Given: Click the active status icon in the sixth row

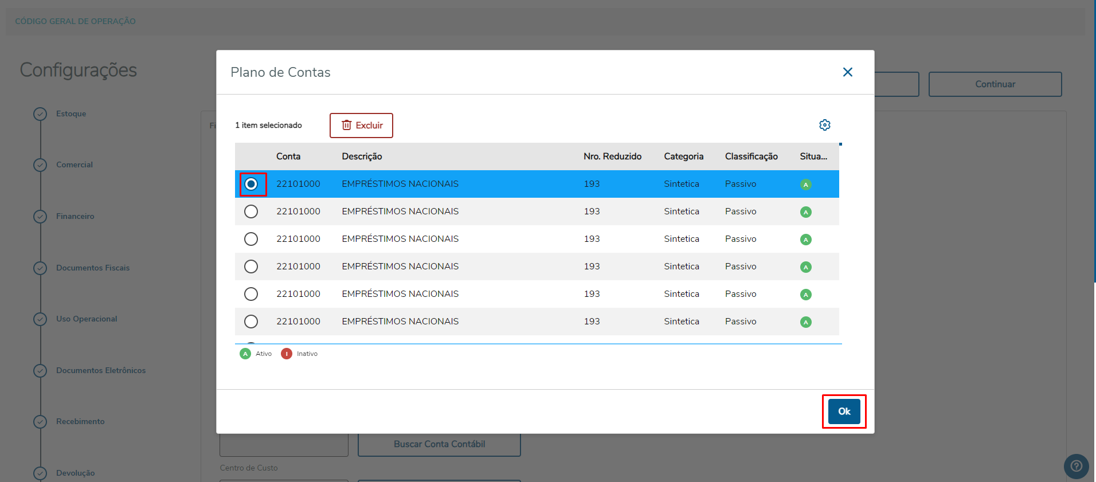Looking at the screenshot, I should pyautogui.click(x=806, y=322).
